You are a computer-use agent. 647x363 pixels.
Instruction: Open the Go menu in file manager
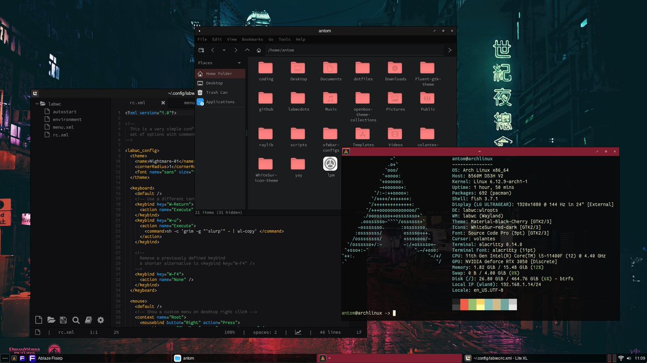(271, 39)
